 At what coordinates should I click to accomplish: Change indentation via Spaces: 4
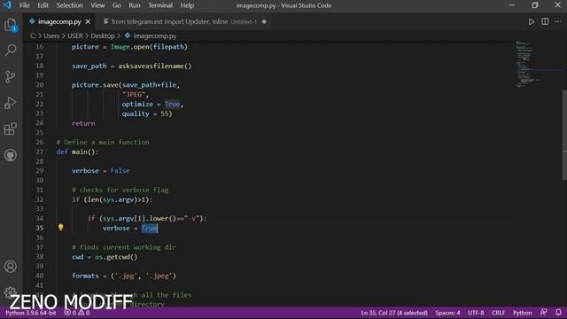[x=447, y=313]
